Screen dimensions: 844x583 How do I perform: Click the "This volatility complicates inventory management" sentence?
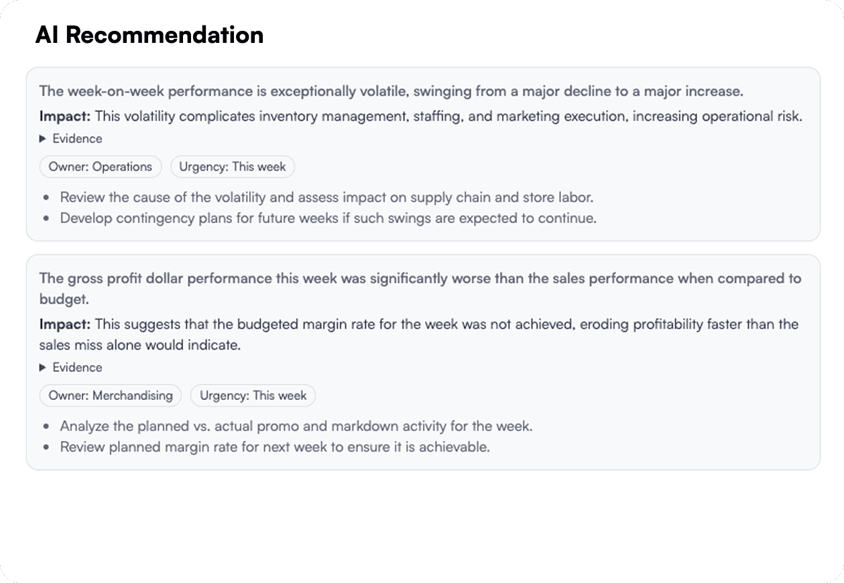click(x=448, y=116)
